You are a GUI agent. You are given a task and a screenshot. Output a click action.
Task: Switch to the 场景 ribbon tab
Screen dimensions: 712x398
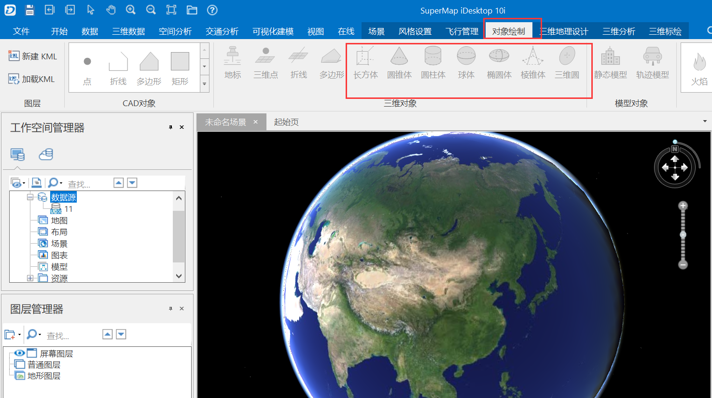377,31
